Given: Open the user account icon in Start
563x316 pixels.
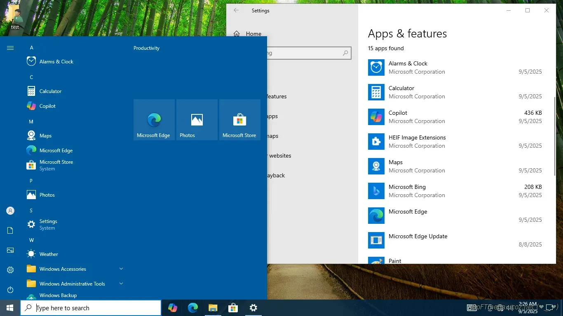Looking at the screenshot, I should 10,211.
